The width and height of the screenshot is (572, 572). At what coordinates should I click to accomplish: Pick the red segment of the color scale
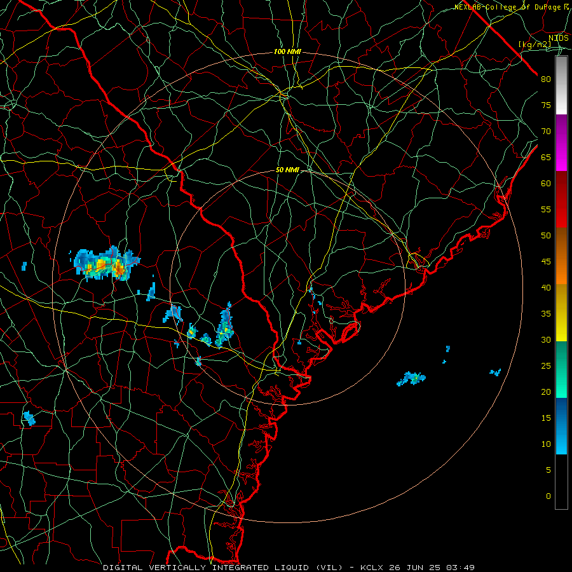(561, 200)
